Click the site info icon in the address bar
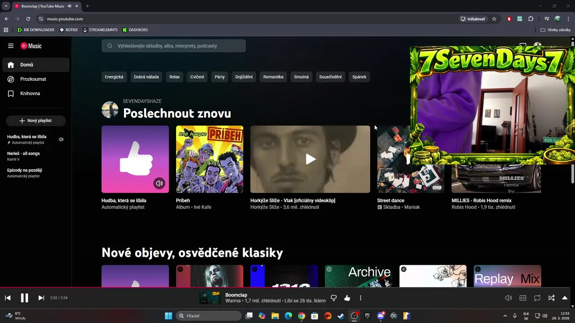The width and height of the screenshot is (575, 323). pyautogui.click(x=41, y=19)
